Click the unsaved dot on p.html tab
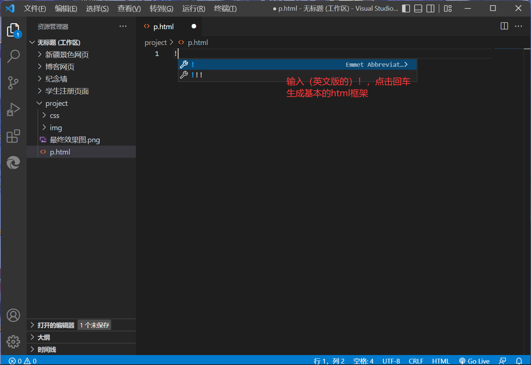531x365 pixels. point(194,26)
